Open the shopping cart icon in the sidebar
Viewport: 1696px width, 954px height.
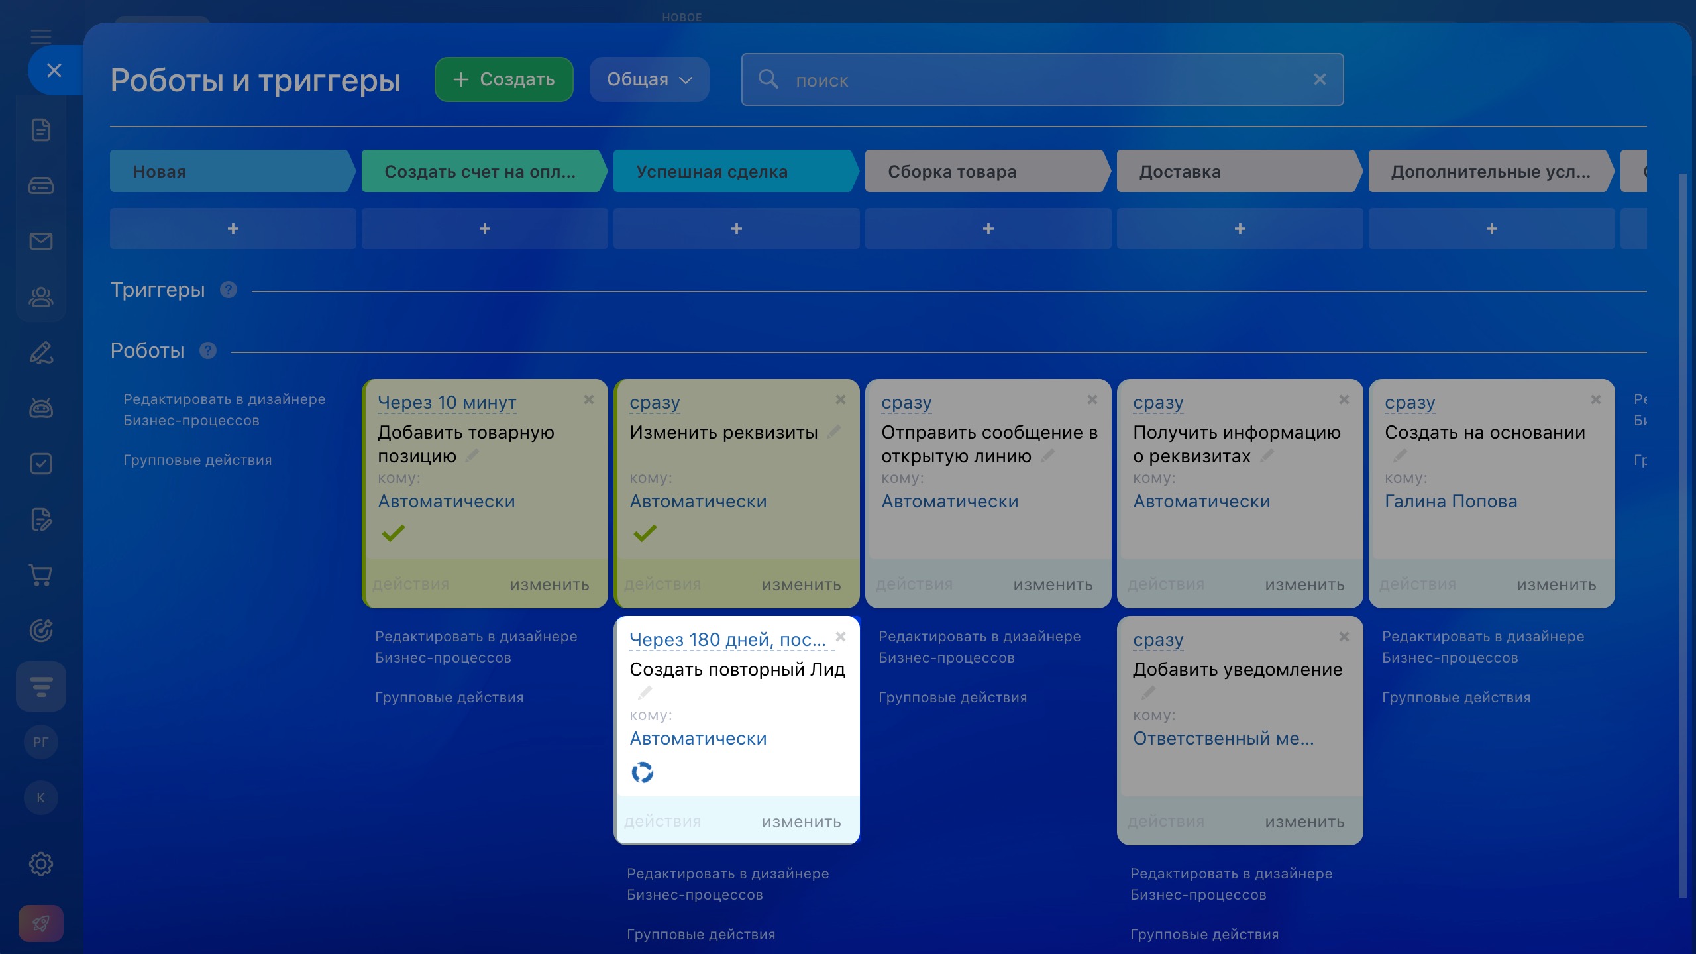pos(41,574)
